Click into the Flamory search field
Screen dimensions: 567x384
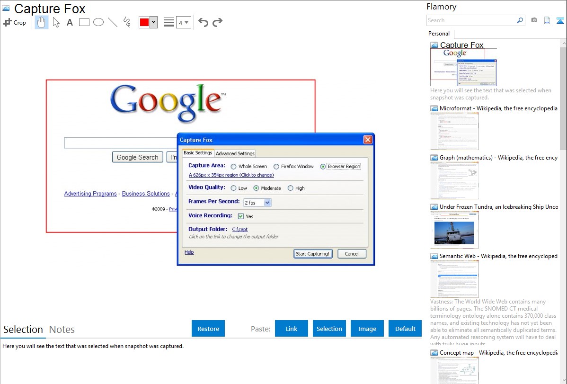(x=471, y=20)
